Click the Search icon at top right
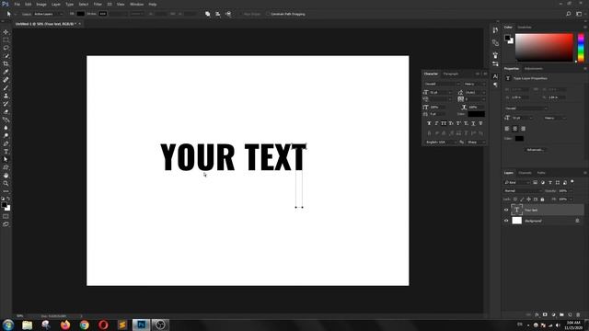This screenshot has height=331, width=589. click(569, 14)
